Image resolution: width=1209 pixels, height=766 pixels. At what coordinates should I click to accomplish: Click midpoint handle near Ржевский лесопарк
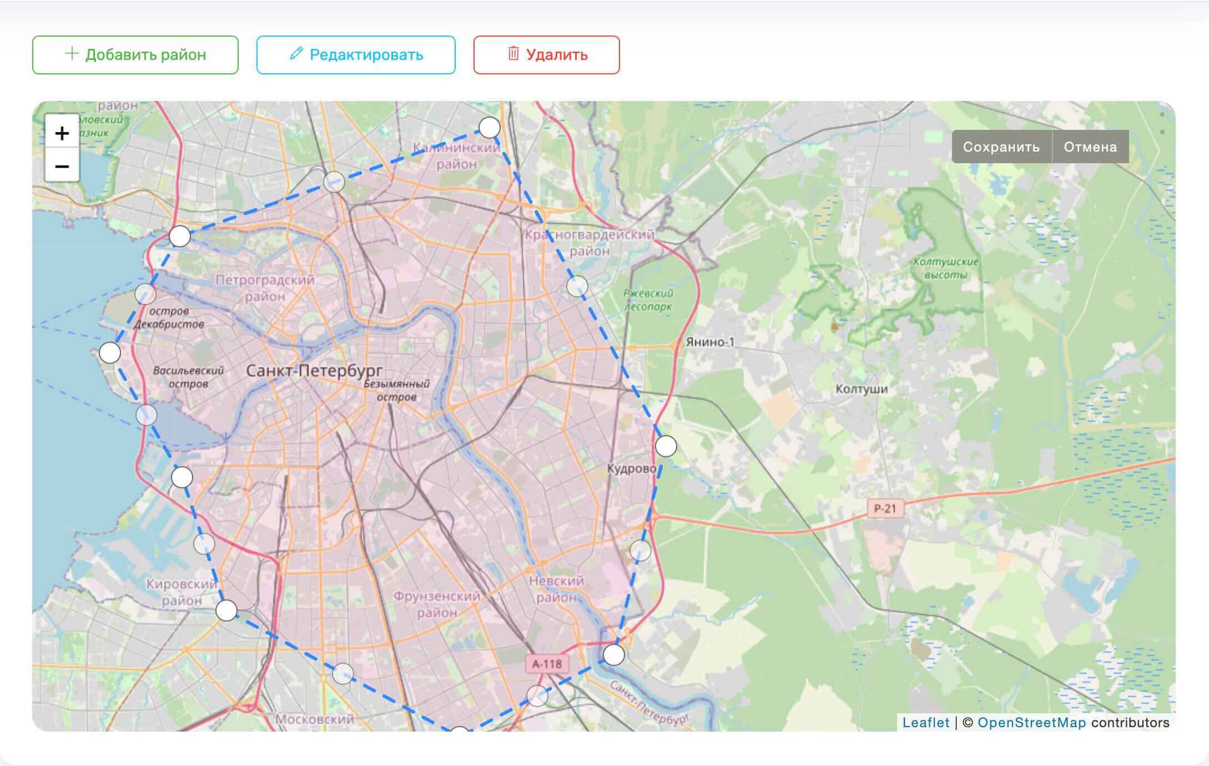[x=577, y=286]
